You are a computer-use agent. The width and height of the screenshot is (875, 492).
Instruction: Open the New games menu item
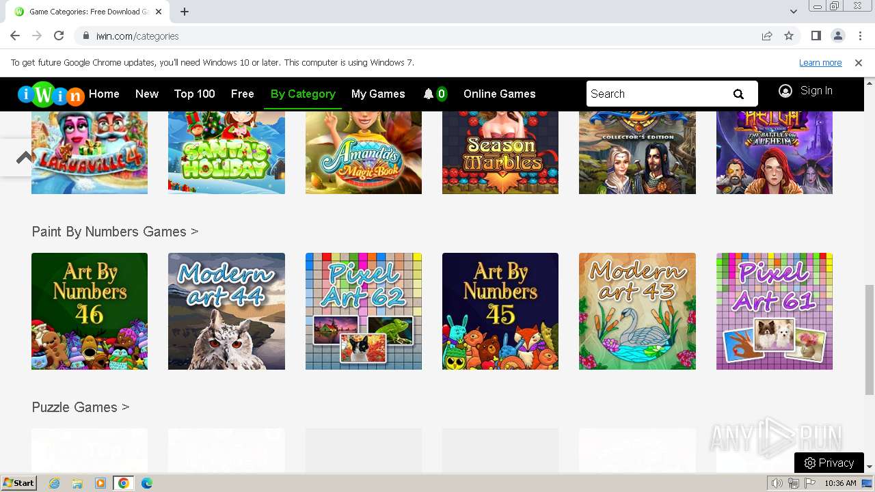pos(147,94)
